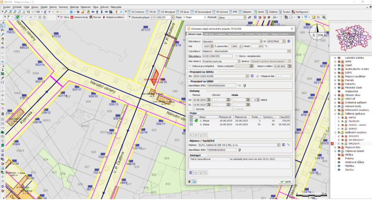
Task: Click the Zavřít button
Action: 286,181
